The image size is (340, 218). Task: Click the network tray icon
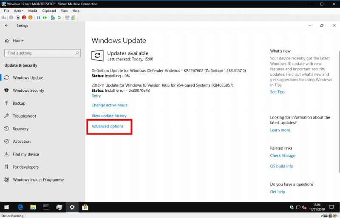298,207
